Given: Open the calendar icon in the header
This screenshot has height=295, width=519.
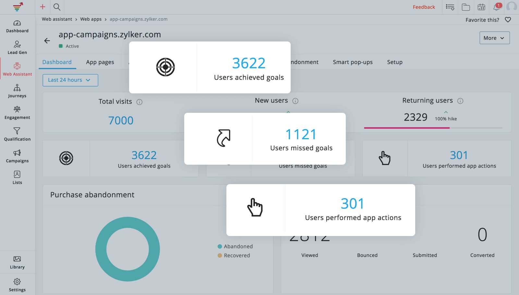Looking at the screenshot, I should tap(481, 7).
